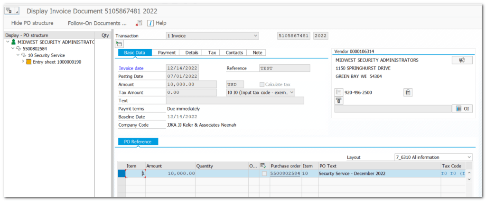This screenshot has height=201, width=486.
Task: Expand Entry sheet 1000000190 node
Action: coord(23,62)
